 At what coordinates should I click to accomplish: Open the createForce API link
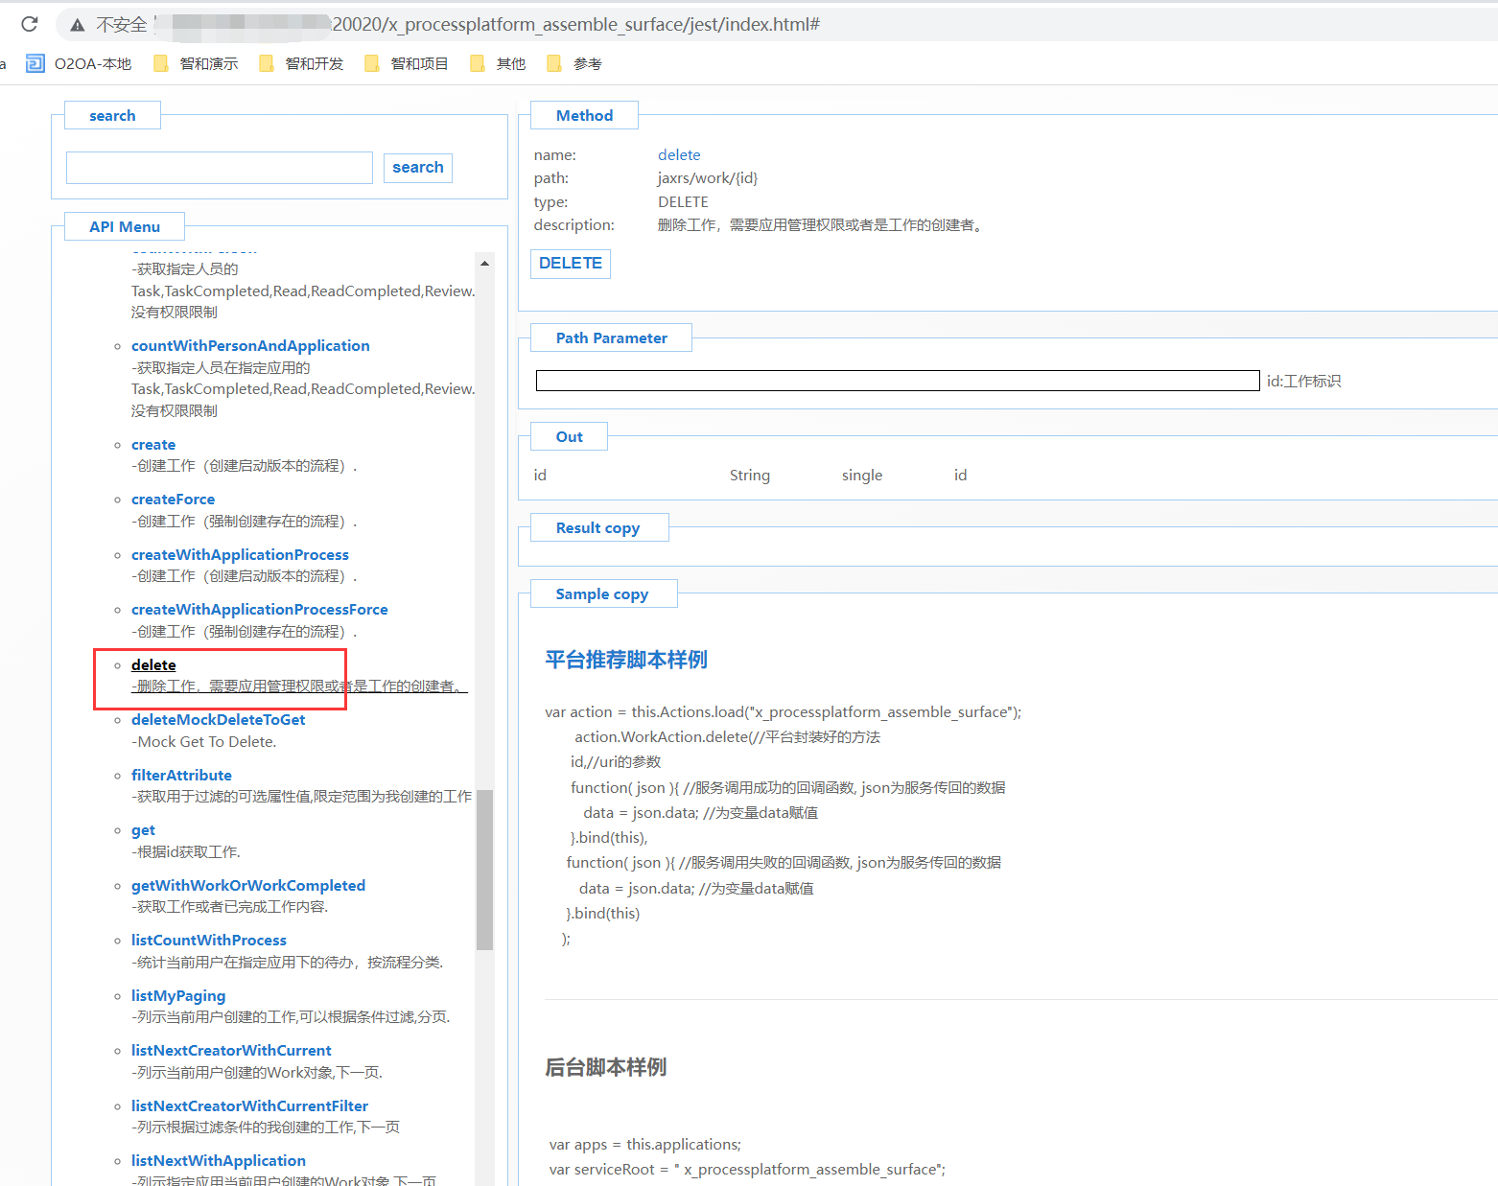pos(174,499)
